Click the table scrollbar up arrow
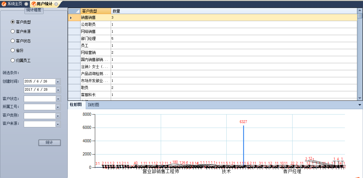The height and width of the screenshot is (178, 363). [x=360, y=10]
